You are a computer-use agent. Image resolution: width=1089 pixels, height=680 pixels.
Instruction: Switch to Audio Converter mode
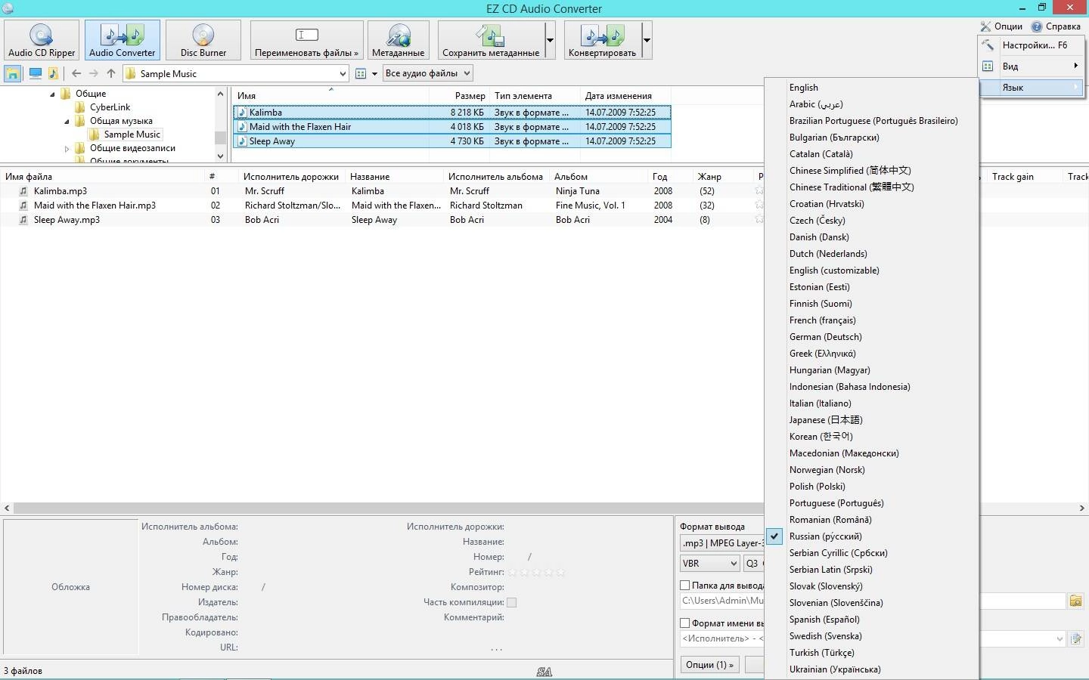click(122, 40)
